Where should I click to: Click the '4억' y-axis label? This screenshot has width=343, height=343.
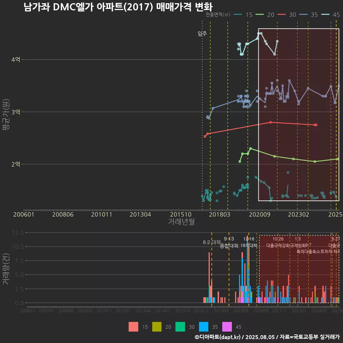[x=16, y=60]
